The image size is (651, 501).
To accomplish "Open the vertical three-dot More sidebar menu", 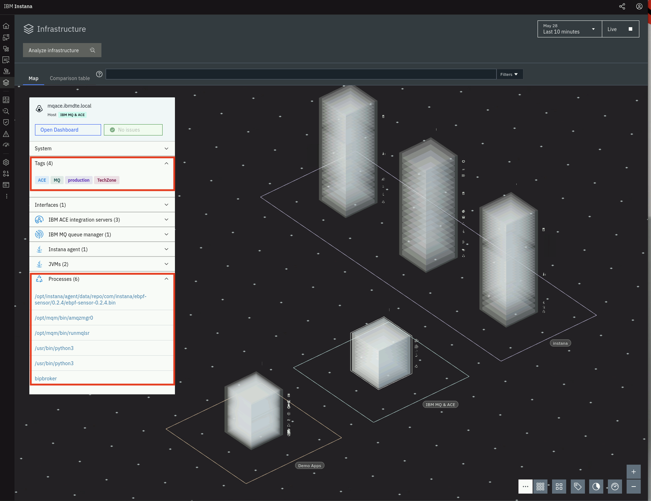I will click(x=6, y=196).
